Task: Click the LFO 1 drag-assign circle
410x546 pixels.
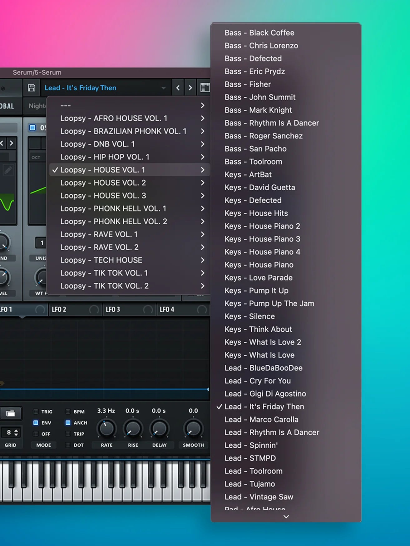Action: 40,310
